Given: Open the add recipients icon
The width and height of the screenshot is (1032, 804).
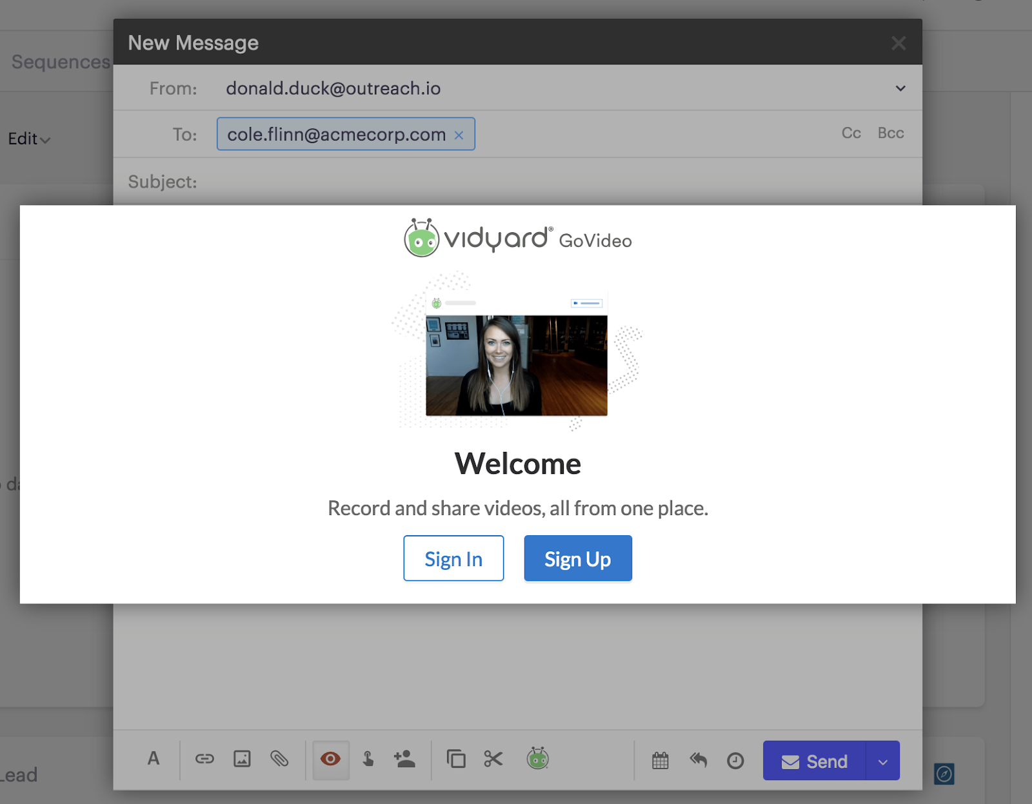Looking at the screenshot, I should [x=405, y=760].
